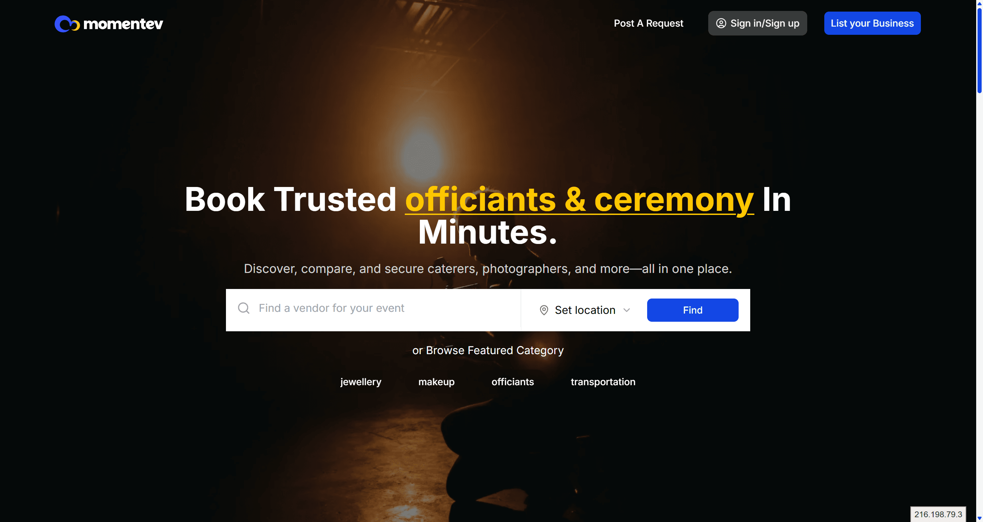This screenshot has height=522, width=983.
Task: Expand the Set location chevron
Action: tap(626, 310)
